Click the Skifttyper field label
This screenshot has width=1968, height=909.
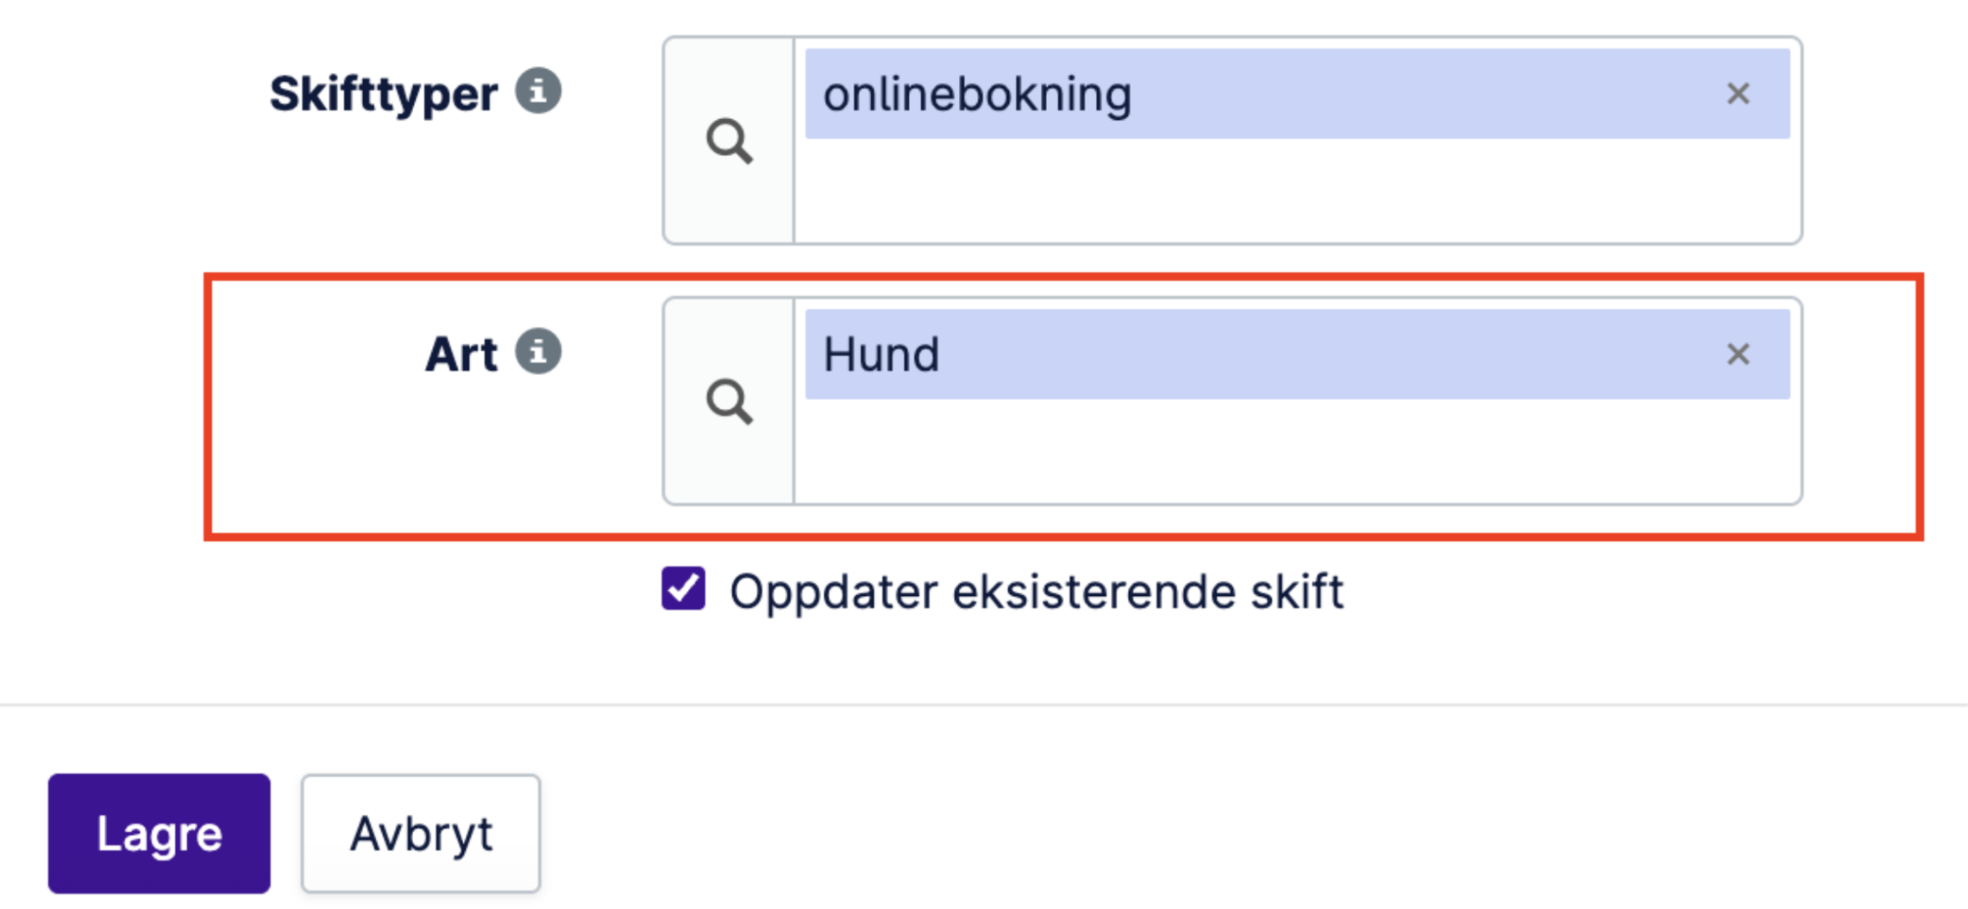click(x=383, y=93)
